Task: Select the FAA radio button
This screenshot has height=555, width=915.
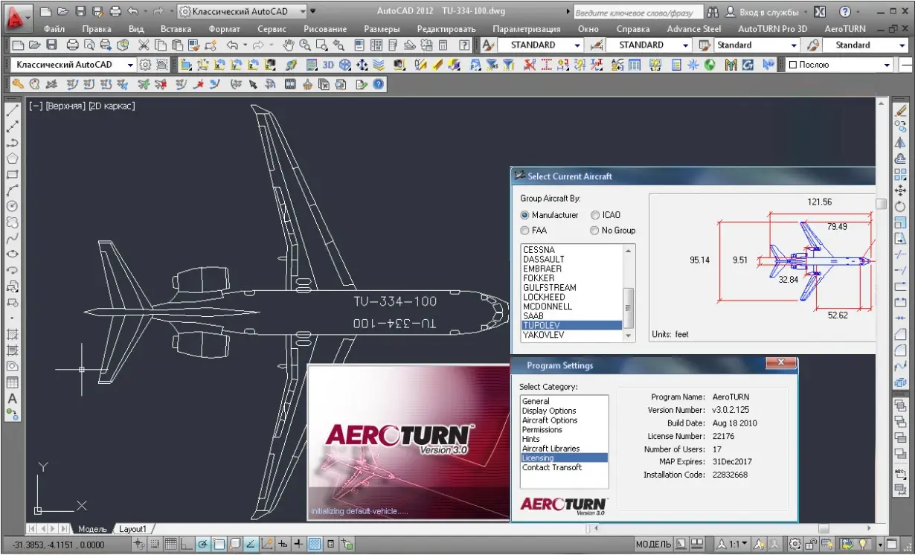Action: tap(525, 231)
